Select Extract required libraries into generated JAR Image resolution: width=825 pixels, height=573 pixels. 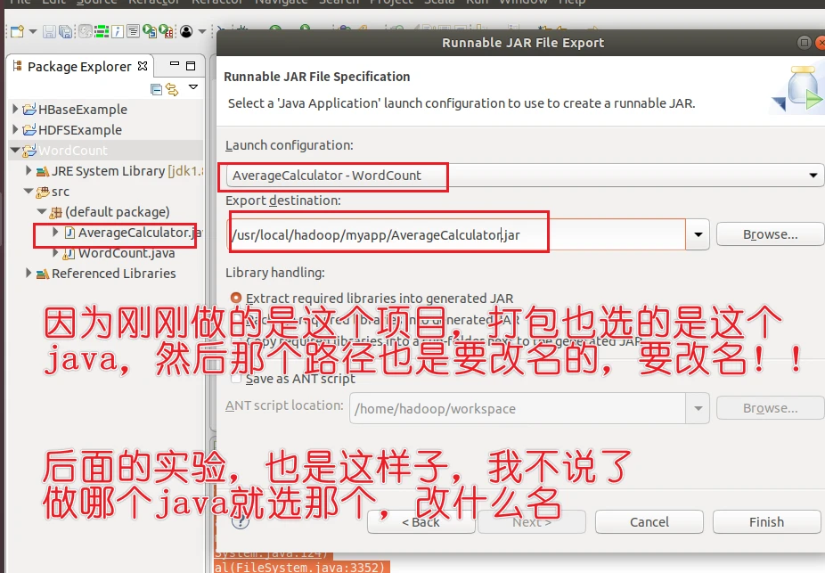coord(235,299)
